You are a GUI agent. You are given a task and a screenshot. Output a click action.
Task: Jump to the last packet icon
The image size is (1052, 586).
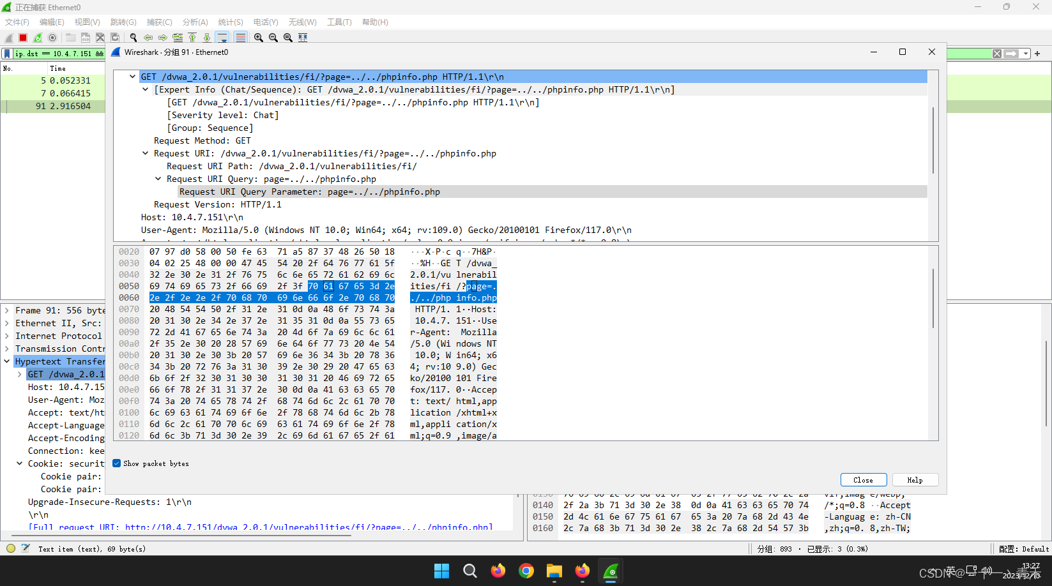click(x=207, y=38)
